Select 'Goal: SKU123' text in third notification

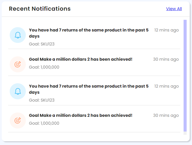pyautogui.click(x=42, y=100)
